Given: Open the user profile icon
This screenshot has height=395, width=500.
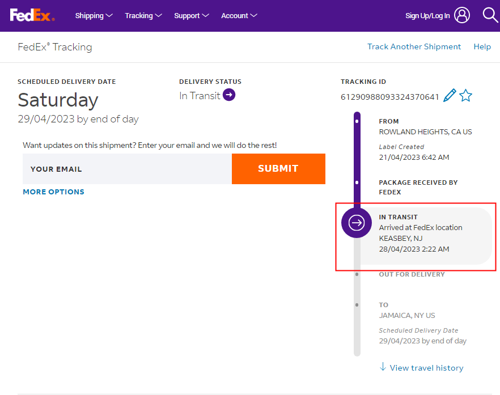Looking at the screenshot, I should [x=462, y=15].
